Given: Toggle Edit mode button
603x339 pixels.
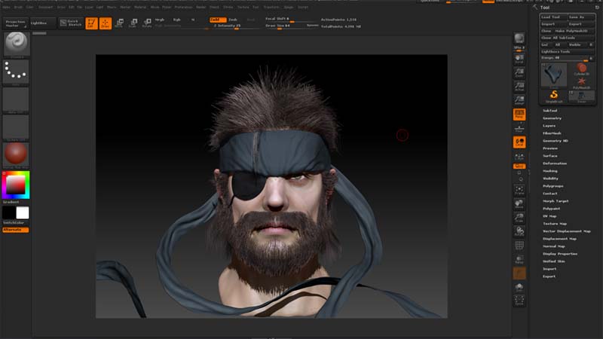Looking at the screenshot, I should tap(91, 23).
